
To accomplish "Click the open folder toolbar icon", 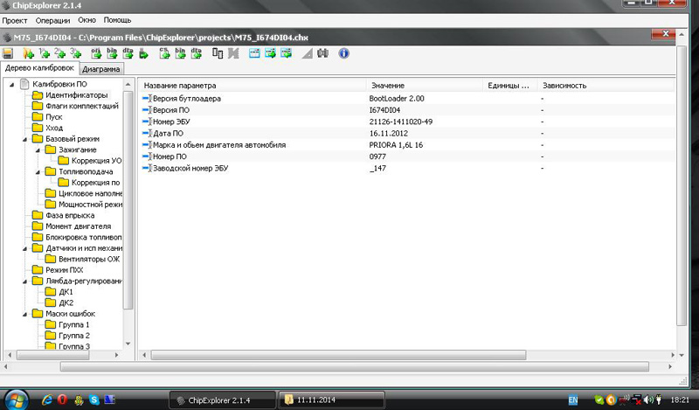I will click(x=28, y=54).
